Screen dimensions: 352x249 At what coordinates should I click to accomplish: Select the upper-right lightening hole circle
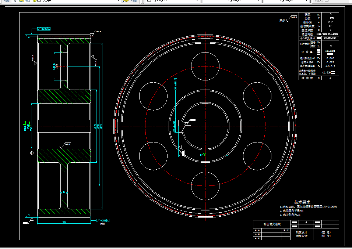[257, 96]
